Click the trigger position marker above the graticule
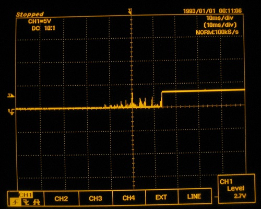The height and width of the screenshot is (209, 261). click(x=130, y=11)
